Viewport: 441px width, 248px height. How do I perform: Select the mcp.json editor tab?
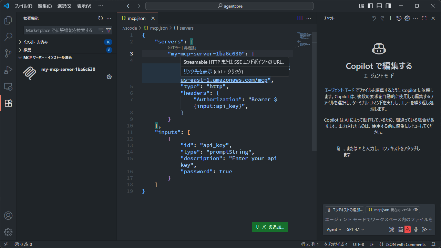pyautogui.click(x=138, y=18)
